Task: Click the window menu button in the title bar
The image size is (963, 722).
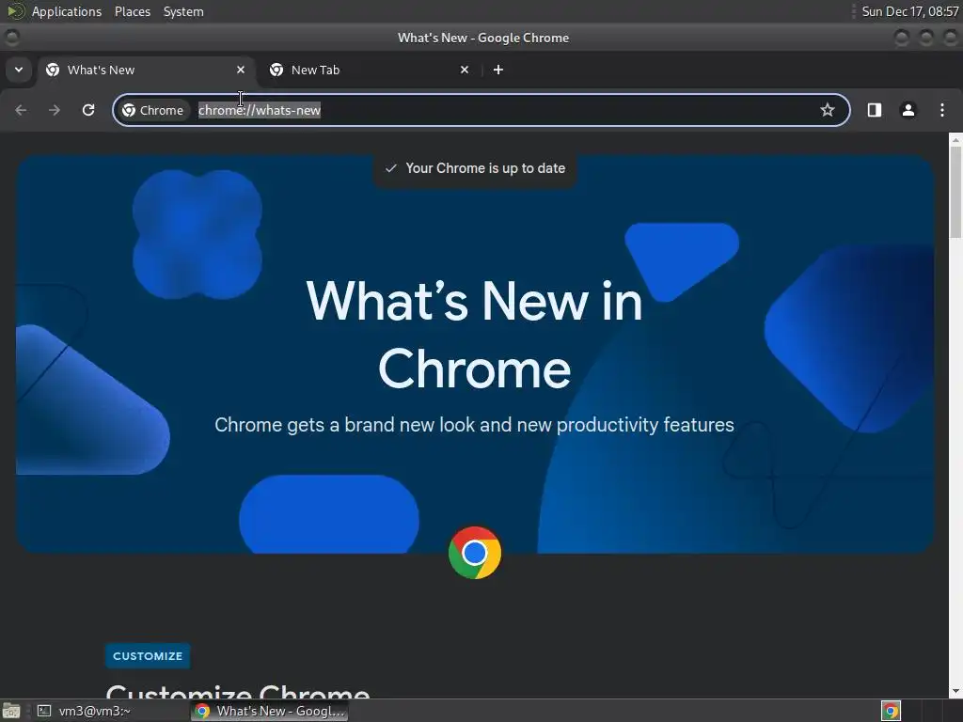Action: click(x=11, y=38)
